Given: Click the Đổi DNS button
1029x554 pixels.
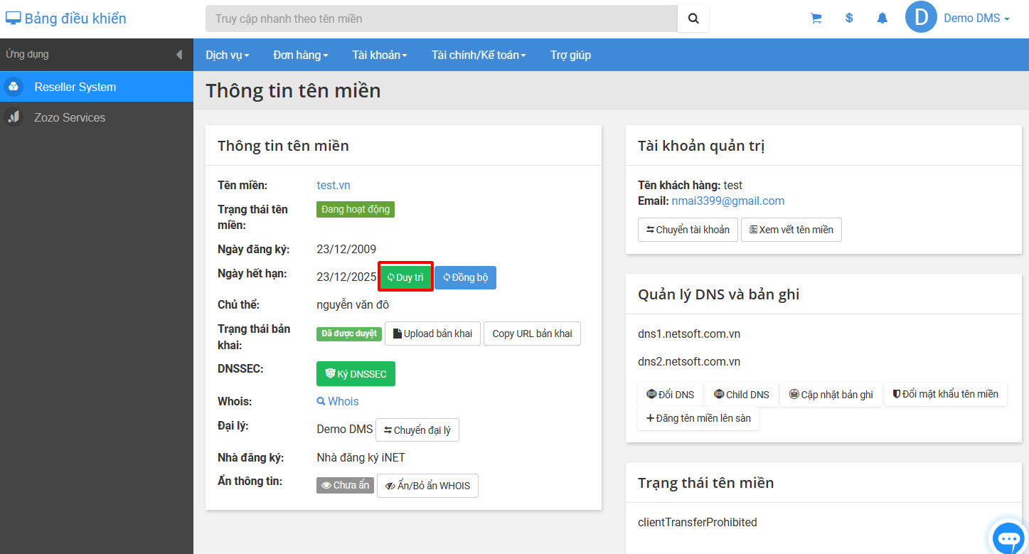Looking at the screenshot, I should click(670, 394).
